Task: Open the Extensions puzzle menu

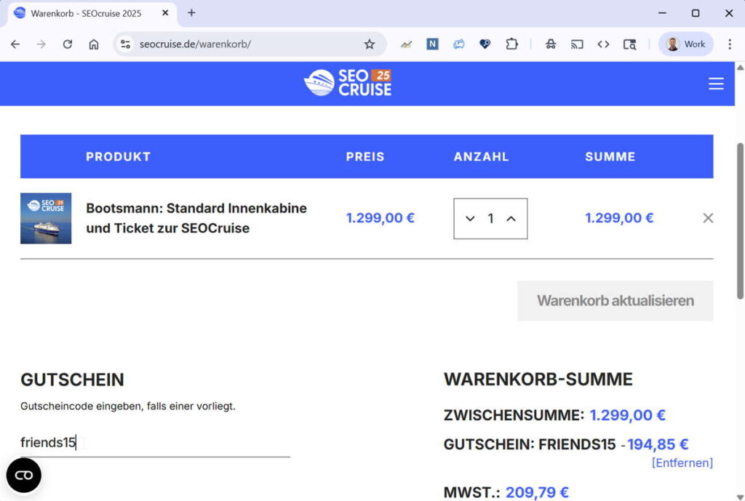Action: pyautogui.click(x=511, y=44)
